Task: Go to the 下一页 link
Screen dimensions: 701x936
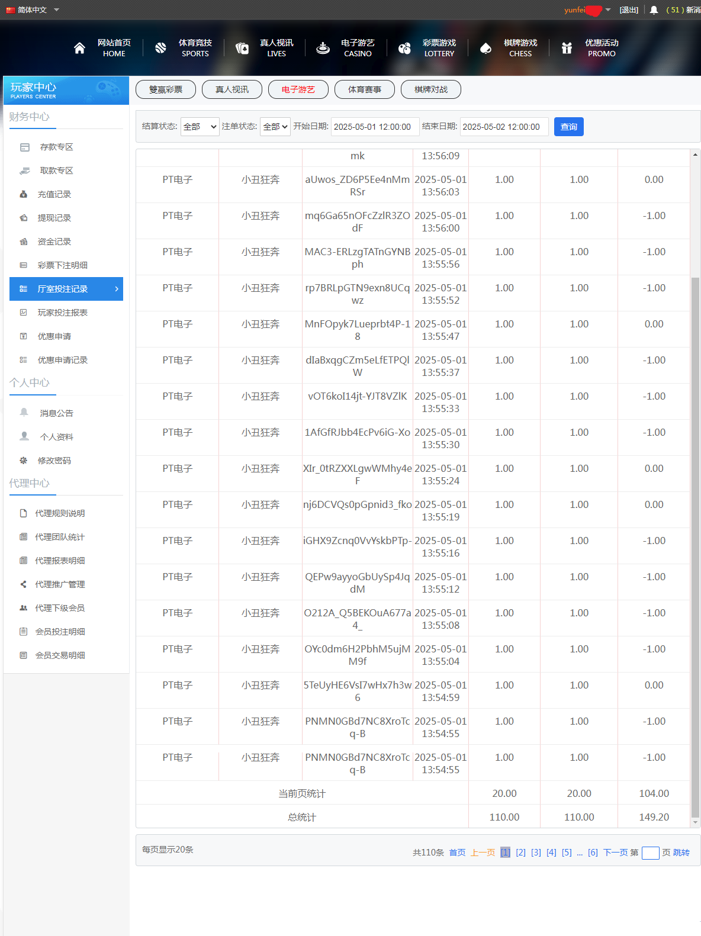Action: click(x=615, y=853)
